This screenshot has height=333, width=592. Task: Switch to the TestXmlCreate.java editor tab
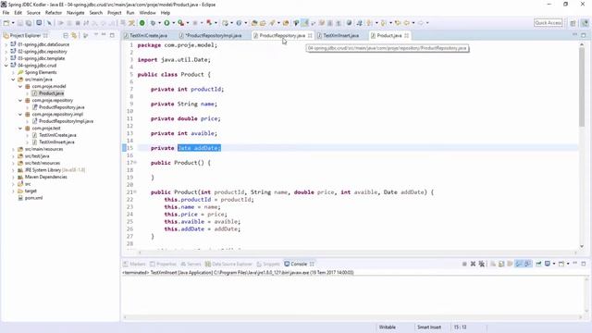click(148, 35)
